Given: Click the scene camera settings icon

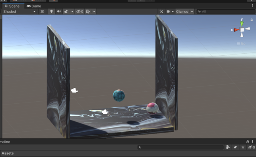Looking at the screenshot, I should click(168, 12).
